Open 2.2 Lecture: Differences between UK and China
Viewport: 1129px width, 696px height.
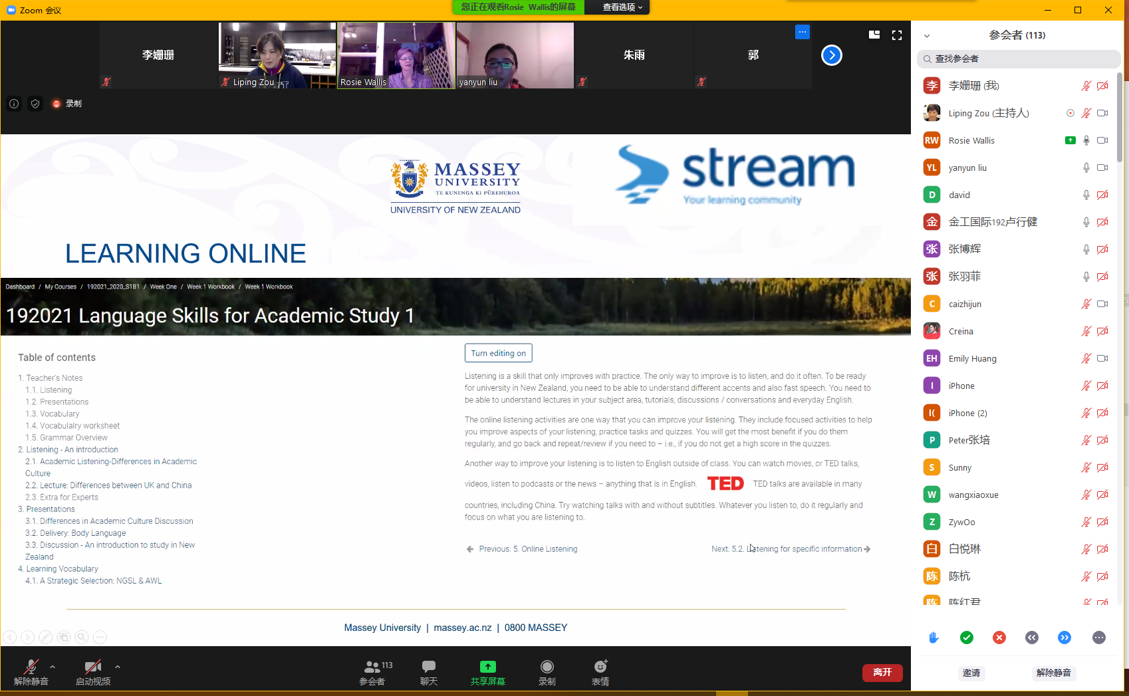[108, 485]
